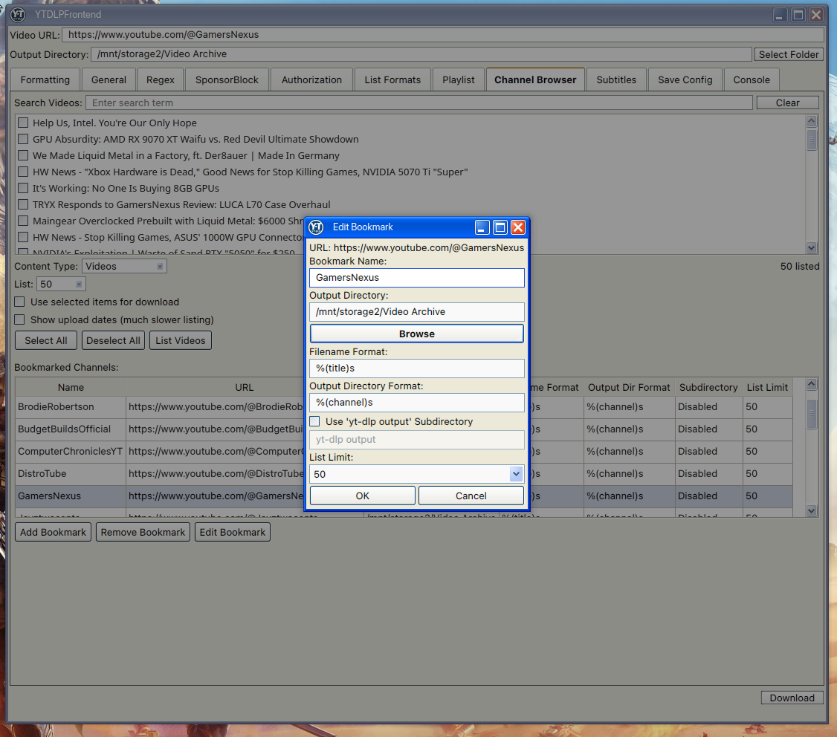Switch to the General tab

(x=109, y=80)
